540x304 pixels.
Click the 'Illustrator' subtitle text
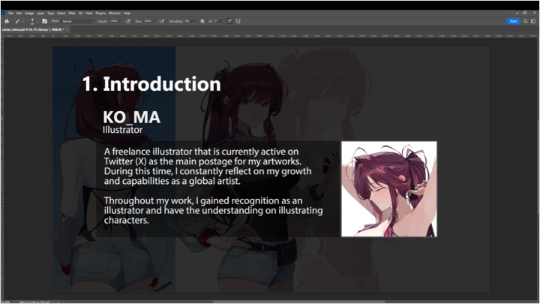pos(122,130)
